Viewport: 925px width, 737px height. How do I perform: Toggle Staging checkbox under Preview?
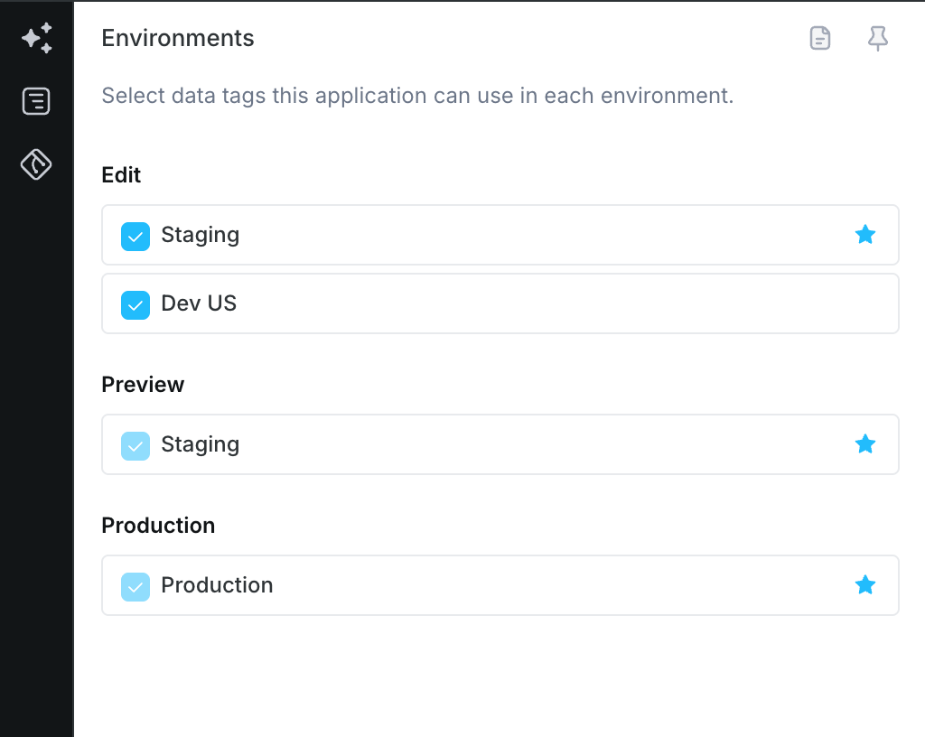(x=135, y=446)
